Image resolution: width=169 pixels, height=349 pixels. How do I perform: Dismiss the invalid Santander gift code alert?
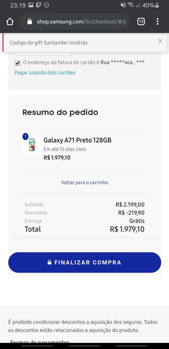160,41
